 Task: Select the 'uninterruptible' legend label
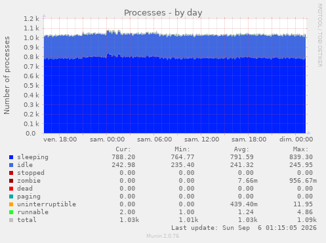pos(47,204)
